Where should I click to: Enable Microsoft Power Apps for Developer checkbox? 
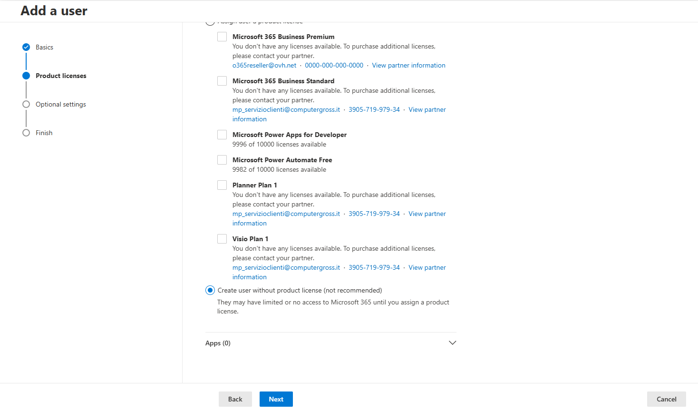coord(222,135)
